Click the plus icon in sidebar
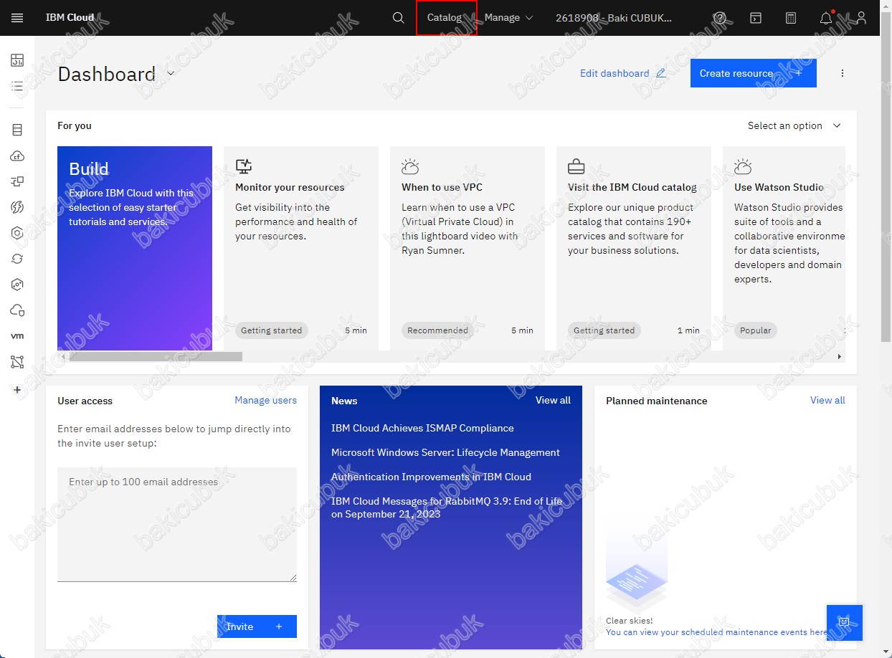Image resolution: width=892 pixels, height=658 pixels. point(17,390)
